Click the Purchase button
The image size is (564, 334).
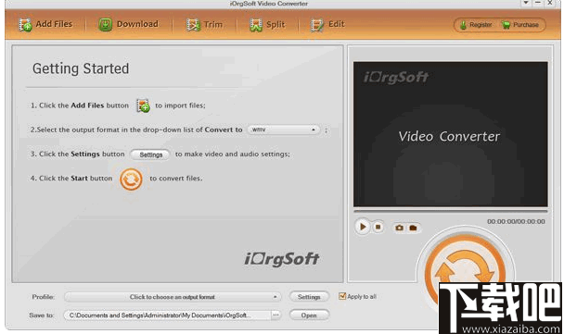click(520, 25)
